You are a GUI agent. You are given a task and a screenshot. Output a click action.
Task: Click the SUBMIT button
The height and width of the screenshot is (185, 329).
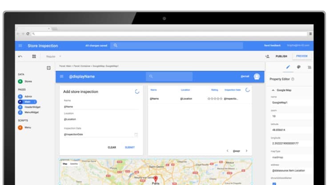(130, 147)
